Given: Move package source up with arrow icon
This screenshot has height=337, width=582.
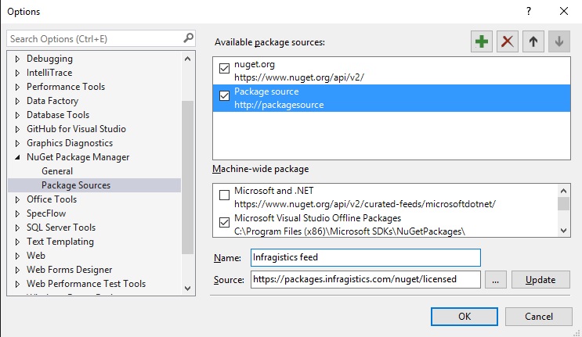Looking at the screenshot, I should [x=533, y=42].
